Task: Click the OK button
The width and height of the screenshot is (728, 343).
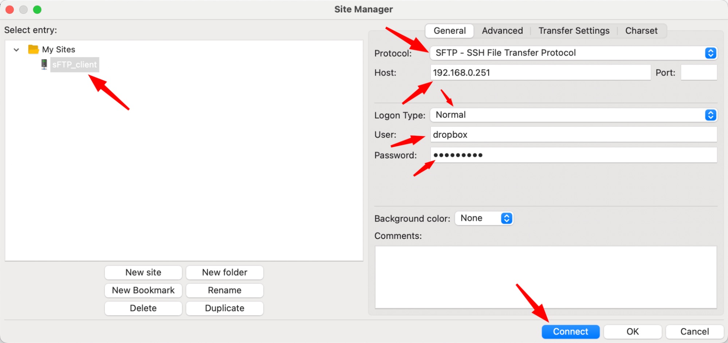Action: coord(632,332)
